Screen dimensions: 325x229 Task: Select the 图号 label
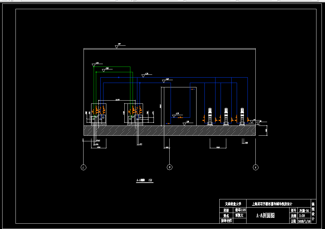[x=293, y=210]
